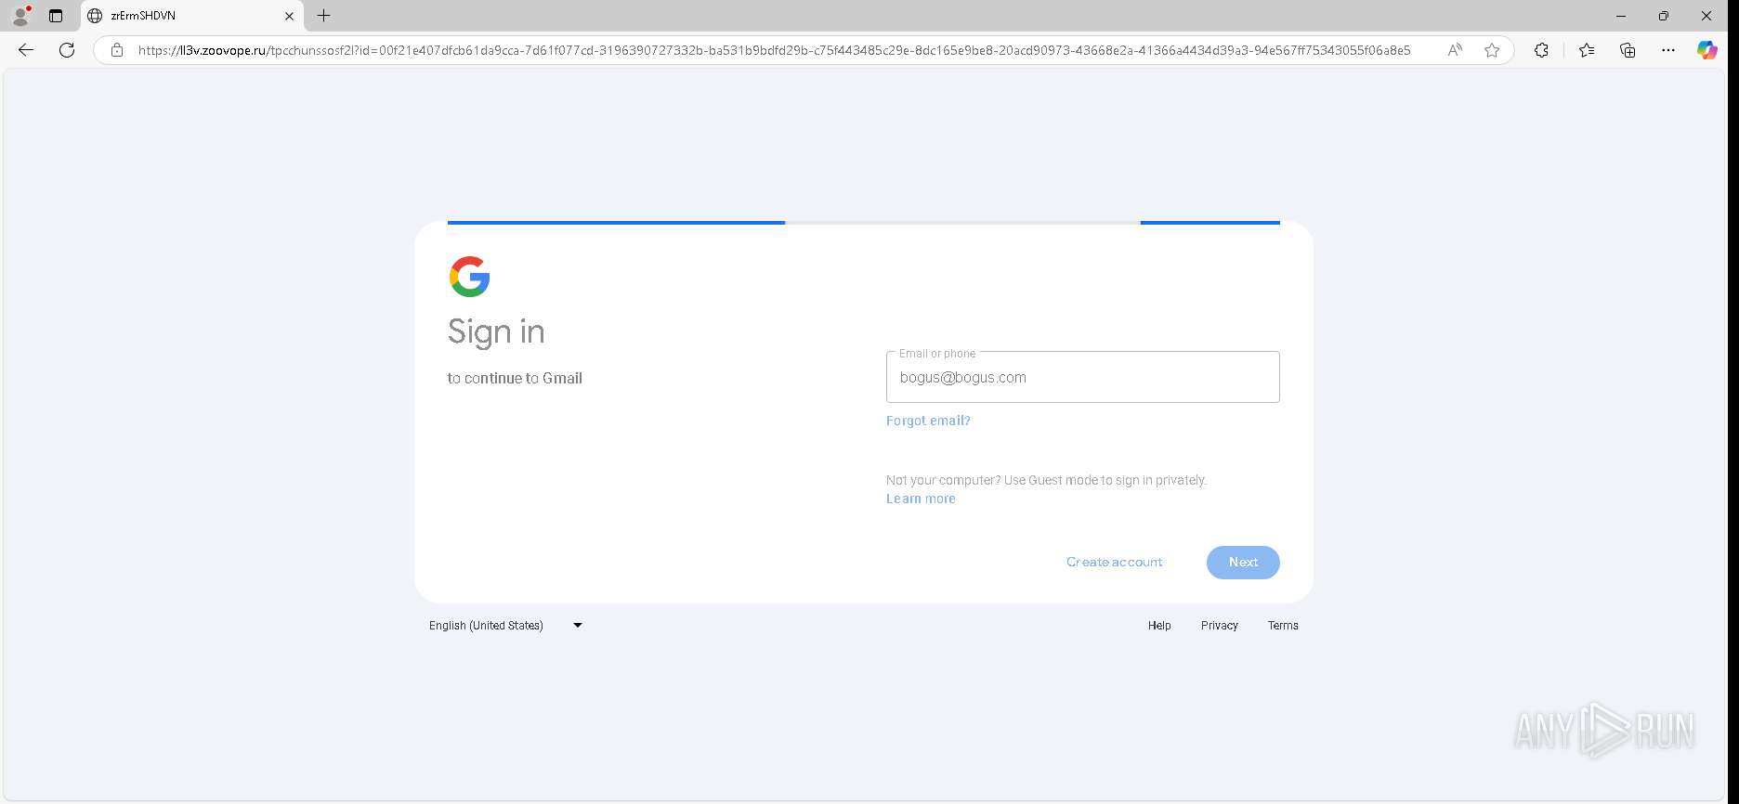Open the Forgot email? link
This screenshot has height=804, width=1739.
pyautogui.click(x=928, y=421)
